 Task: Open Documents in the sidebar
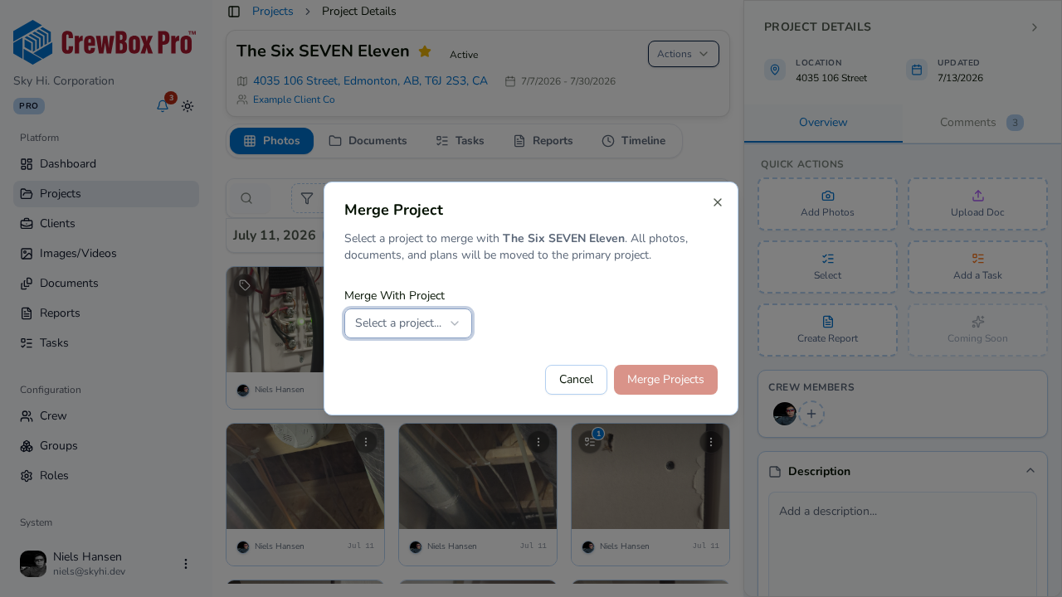pyautogui.click(x=106, y=284)
